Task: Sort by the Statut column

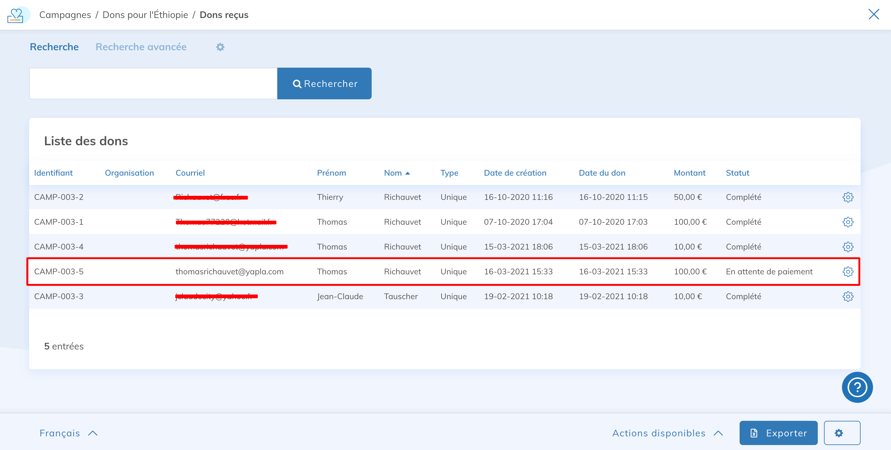Action: click(737, 173)
